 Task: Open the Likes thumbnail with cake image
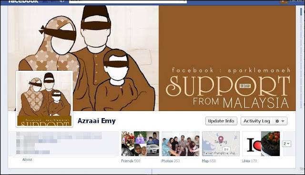point(261,144)
